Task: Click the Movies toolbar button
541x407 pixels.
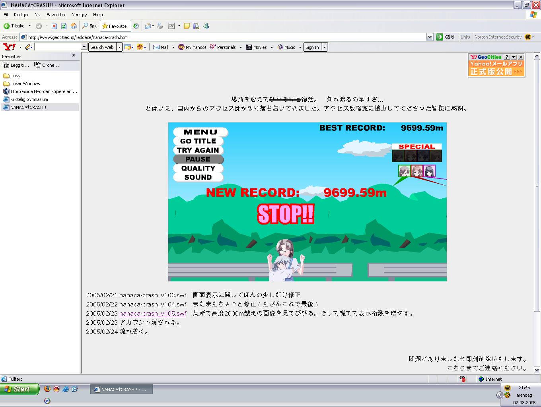Action: tap(257, 47)
